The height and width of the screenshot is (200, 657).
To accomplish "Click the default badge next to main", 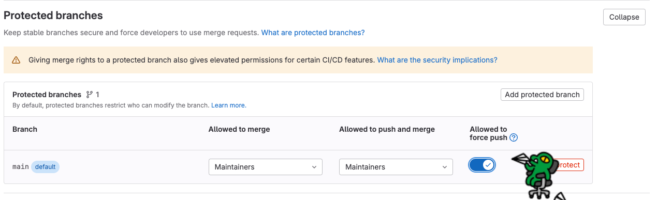I will (46, 167).
